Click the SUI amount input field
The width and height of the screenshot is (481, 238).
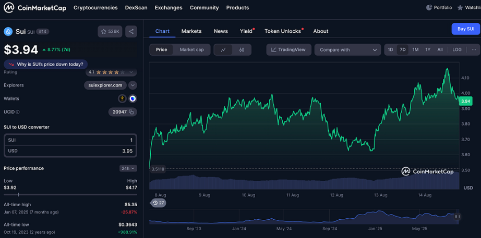coord(70,140)
